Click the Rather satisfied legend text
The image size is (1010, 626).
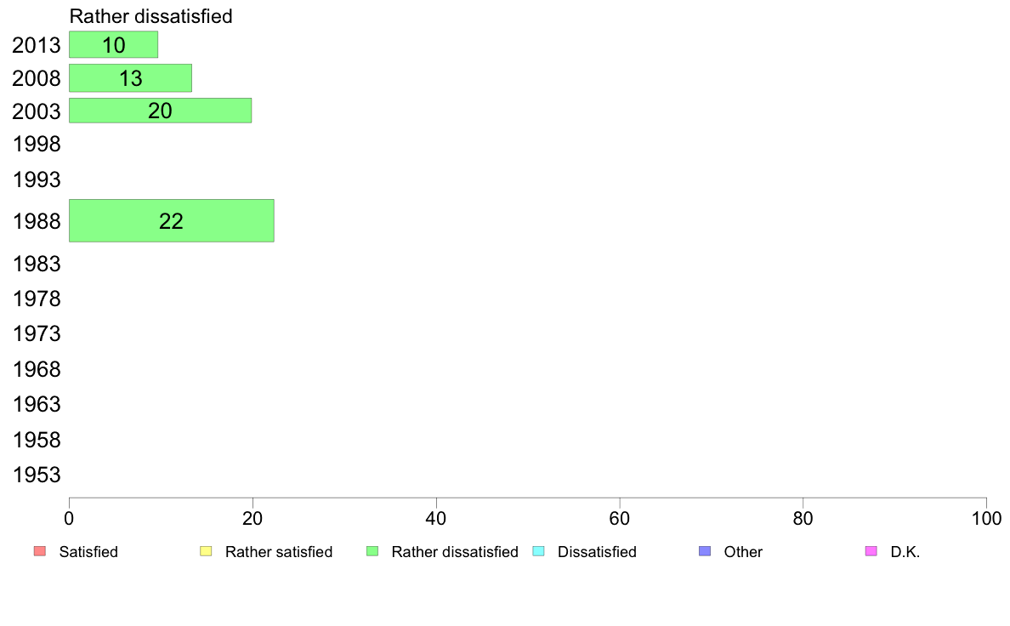(279, 552)
